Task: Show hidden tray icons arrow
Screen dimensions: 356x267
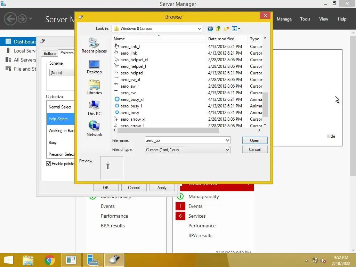Action: point(307,260)
